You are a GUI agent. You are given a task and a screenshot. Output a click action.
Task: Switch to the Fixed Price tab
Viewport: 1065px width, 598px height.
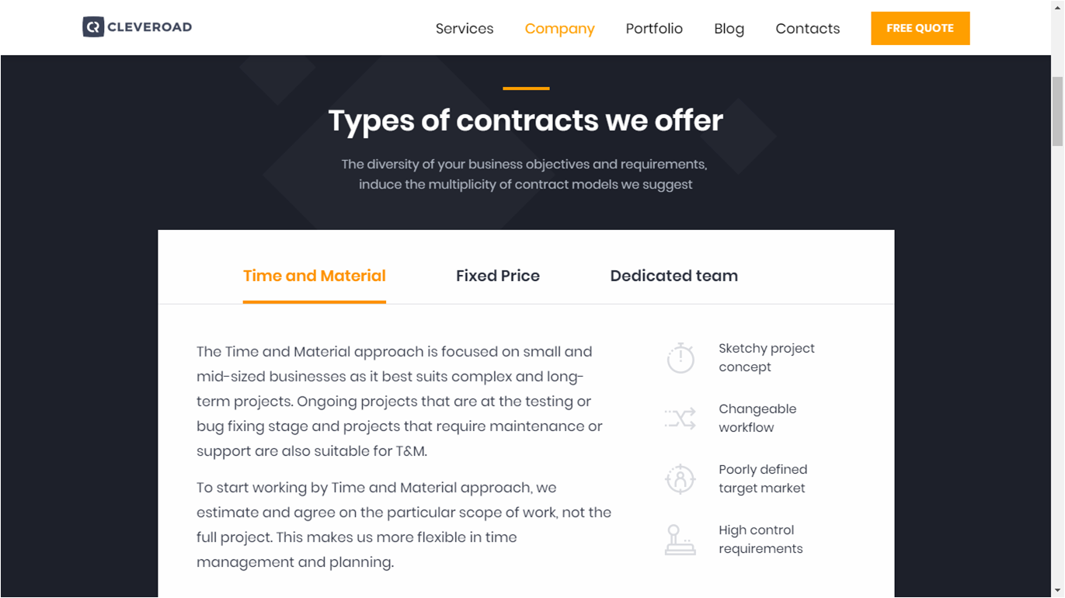click(498, 276)
